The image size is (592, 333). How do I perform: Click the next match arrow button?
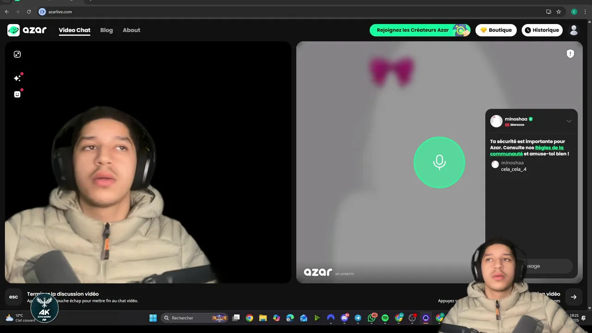[573, 297]
